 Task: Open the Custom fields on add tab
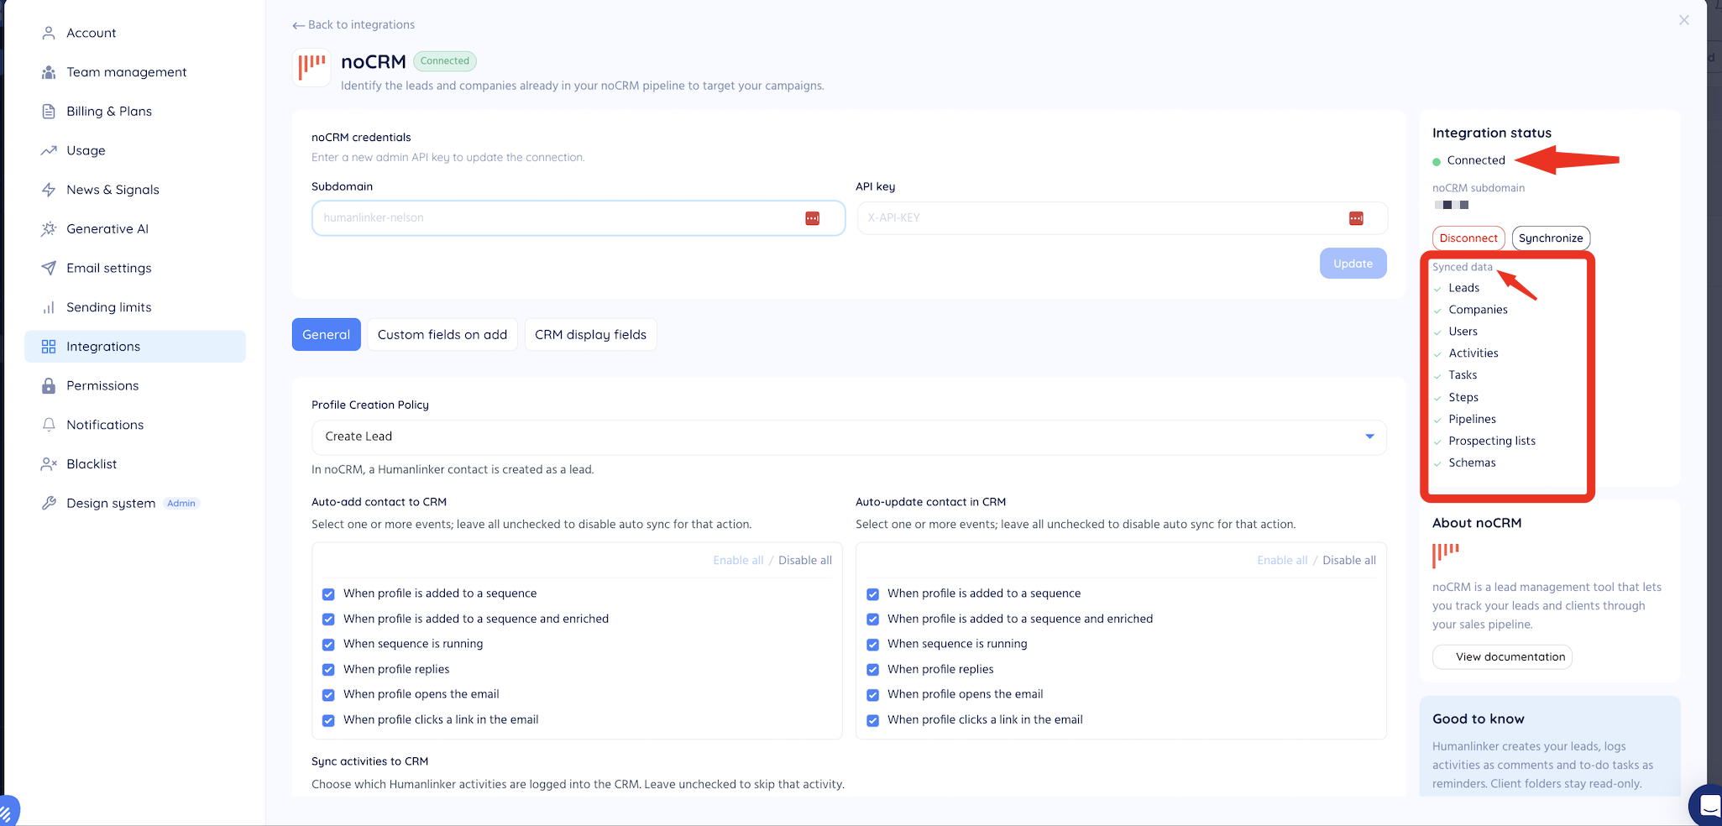pos(442,334)
